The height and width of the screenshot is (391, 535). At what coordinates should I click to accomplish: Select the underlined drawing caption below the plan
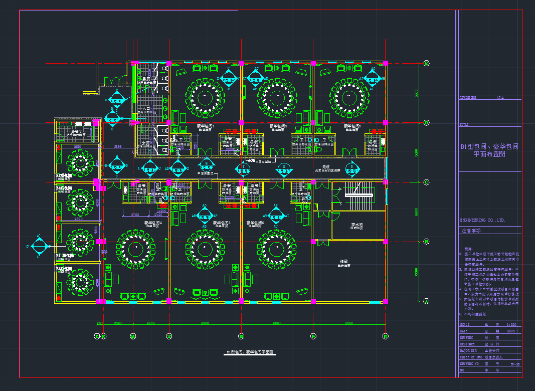tap(250, 352)
